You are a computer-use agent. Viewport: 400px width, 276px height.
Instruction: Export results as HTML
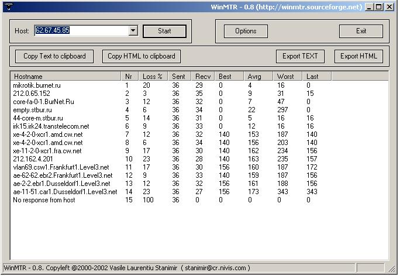pyautogui.click(x=358, y=56)
